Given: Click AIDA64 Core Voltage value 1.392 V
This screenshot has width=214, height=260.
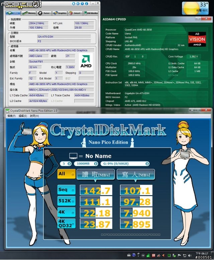Looking at the screenshot, I should click(194, 57).
